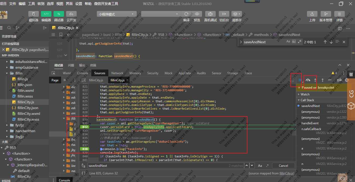The height and width of the screenshot is (182, 355).
Task: Expand the replace arrow in find widget
Action: [241, 42]
